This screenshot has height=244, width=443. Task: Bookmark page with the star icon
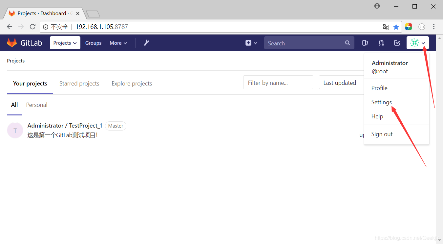click(x=396, y=27)
